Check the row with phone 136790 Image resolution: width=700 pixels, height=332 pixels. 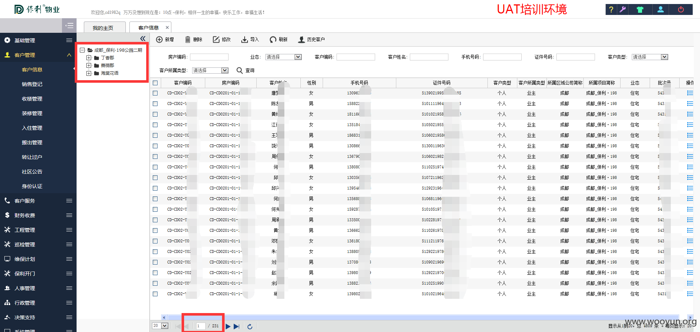[x=155, y=156]
